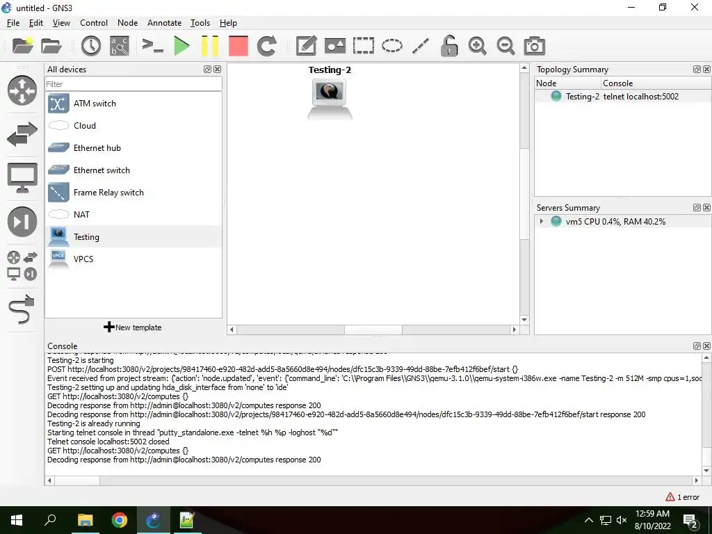
Task: Open the Edit menu
Action: (36, 23)
